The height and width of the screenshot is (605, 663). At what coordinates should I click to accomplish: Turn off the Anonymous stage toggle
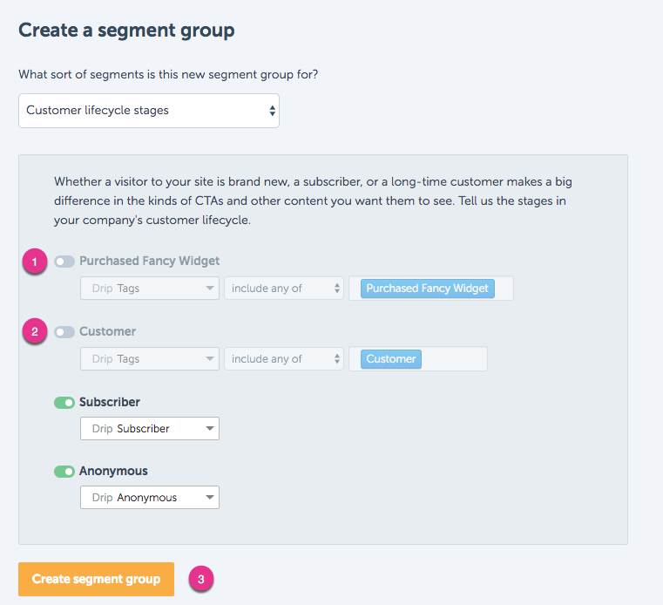click(x=64, y=472)
